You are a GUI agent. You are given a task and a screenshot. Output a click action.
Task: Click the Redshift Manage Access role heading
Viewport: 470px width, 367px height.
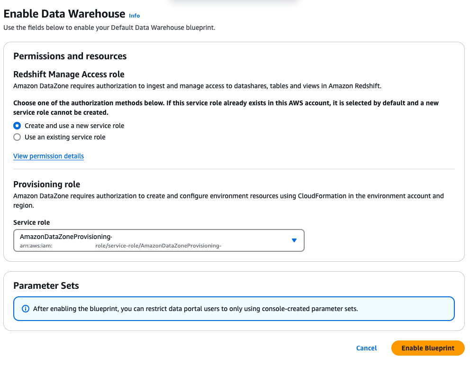[69, 74]
